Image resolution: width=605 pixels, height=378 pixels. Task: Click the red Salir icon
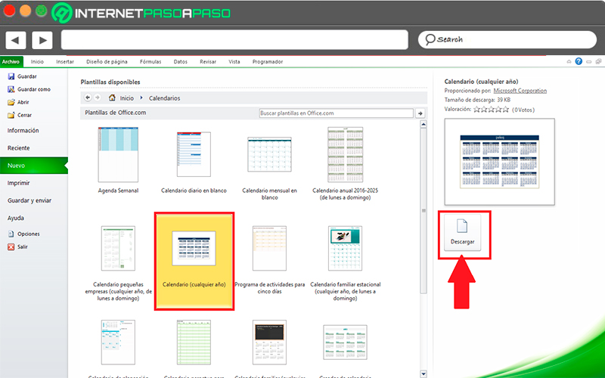[x=11, y=247]
